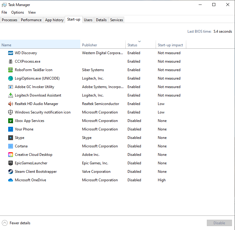Click the Adobe Inc. publisher cell

click(x=91, y=155)
